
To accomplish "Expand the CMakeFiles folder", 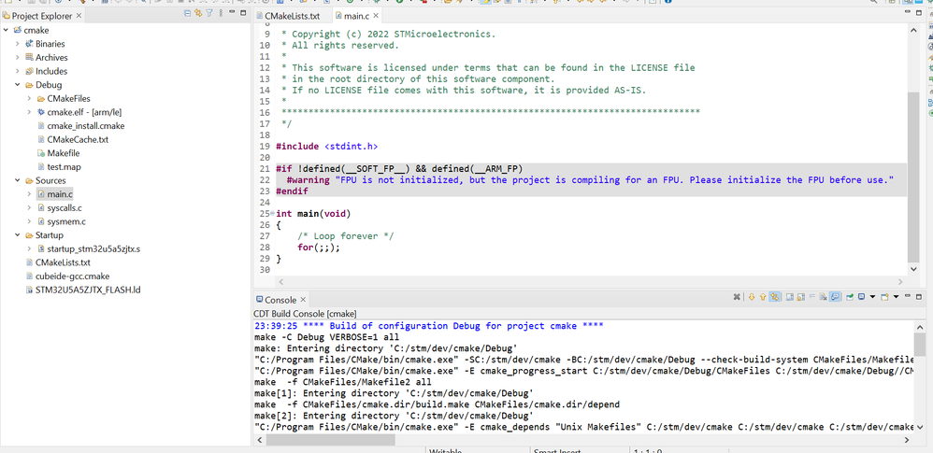I will [x=30, y=99].
